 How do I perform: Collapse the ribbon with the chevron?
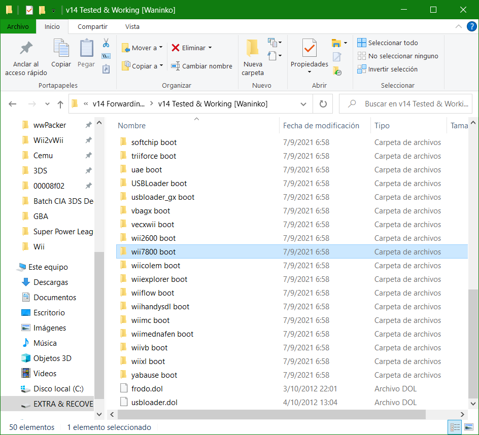459,26
